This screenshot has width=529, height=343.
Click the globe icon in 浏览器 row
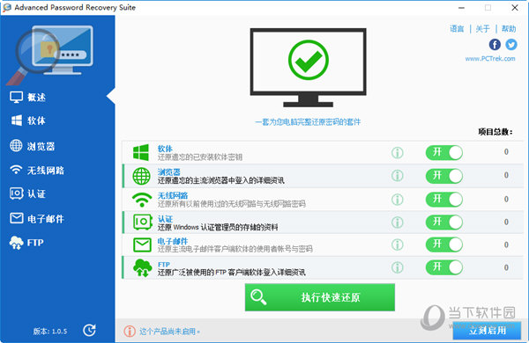[141, 176]
